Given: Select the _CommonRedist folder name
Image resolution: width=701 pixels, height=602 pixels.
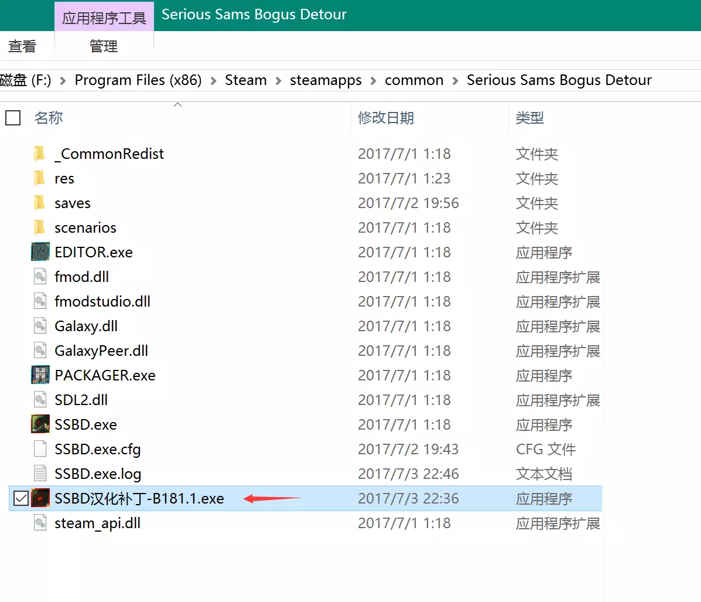Looking at the screenshot, I should (x=109, y=154).
